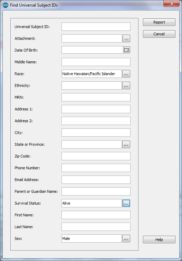Click the 'Survival Status:' label
The width and height of the screenshot is (182, 261).
(x=28, y=203)
